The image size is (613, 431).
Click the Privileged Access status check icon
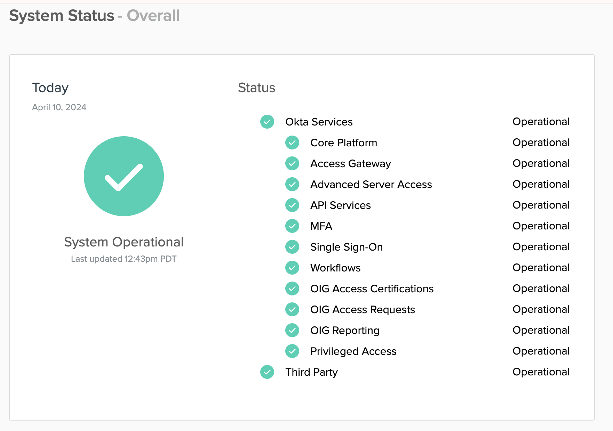click(x=292, y=351)
